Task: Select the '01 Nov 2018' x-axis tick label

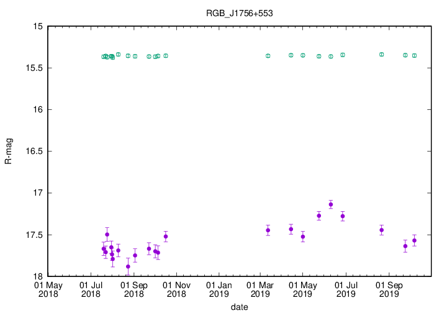Action: 176,289
